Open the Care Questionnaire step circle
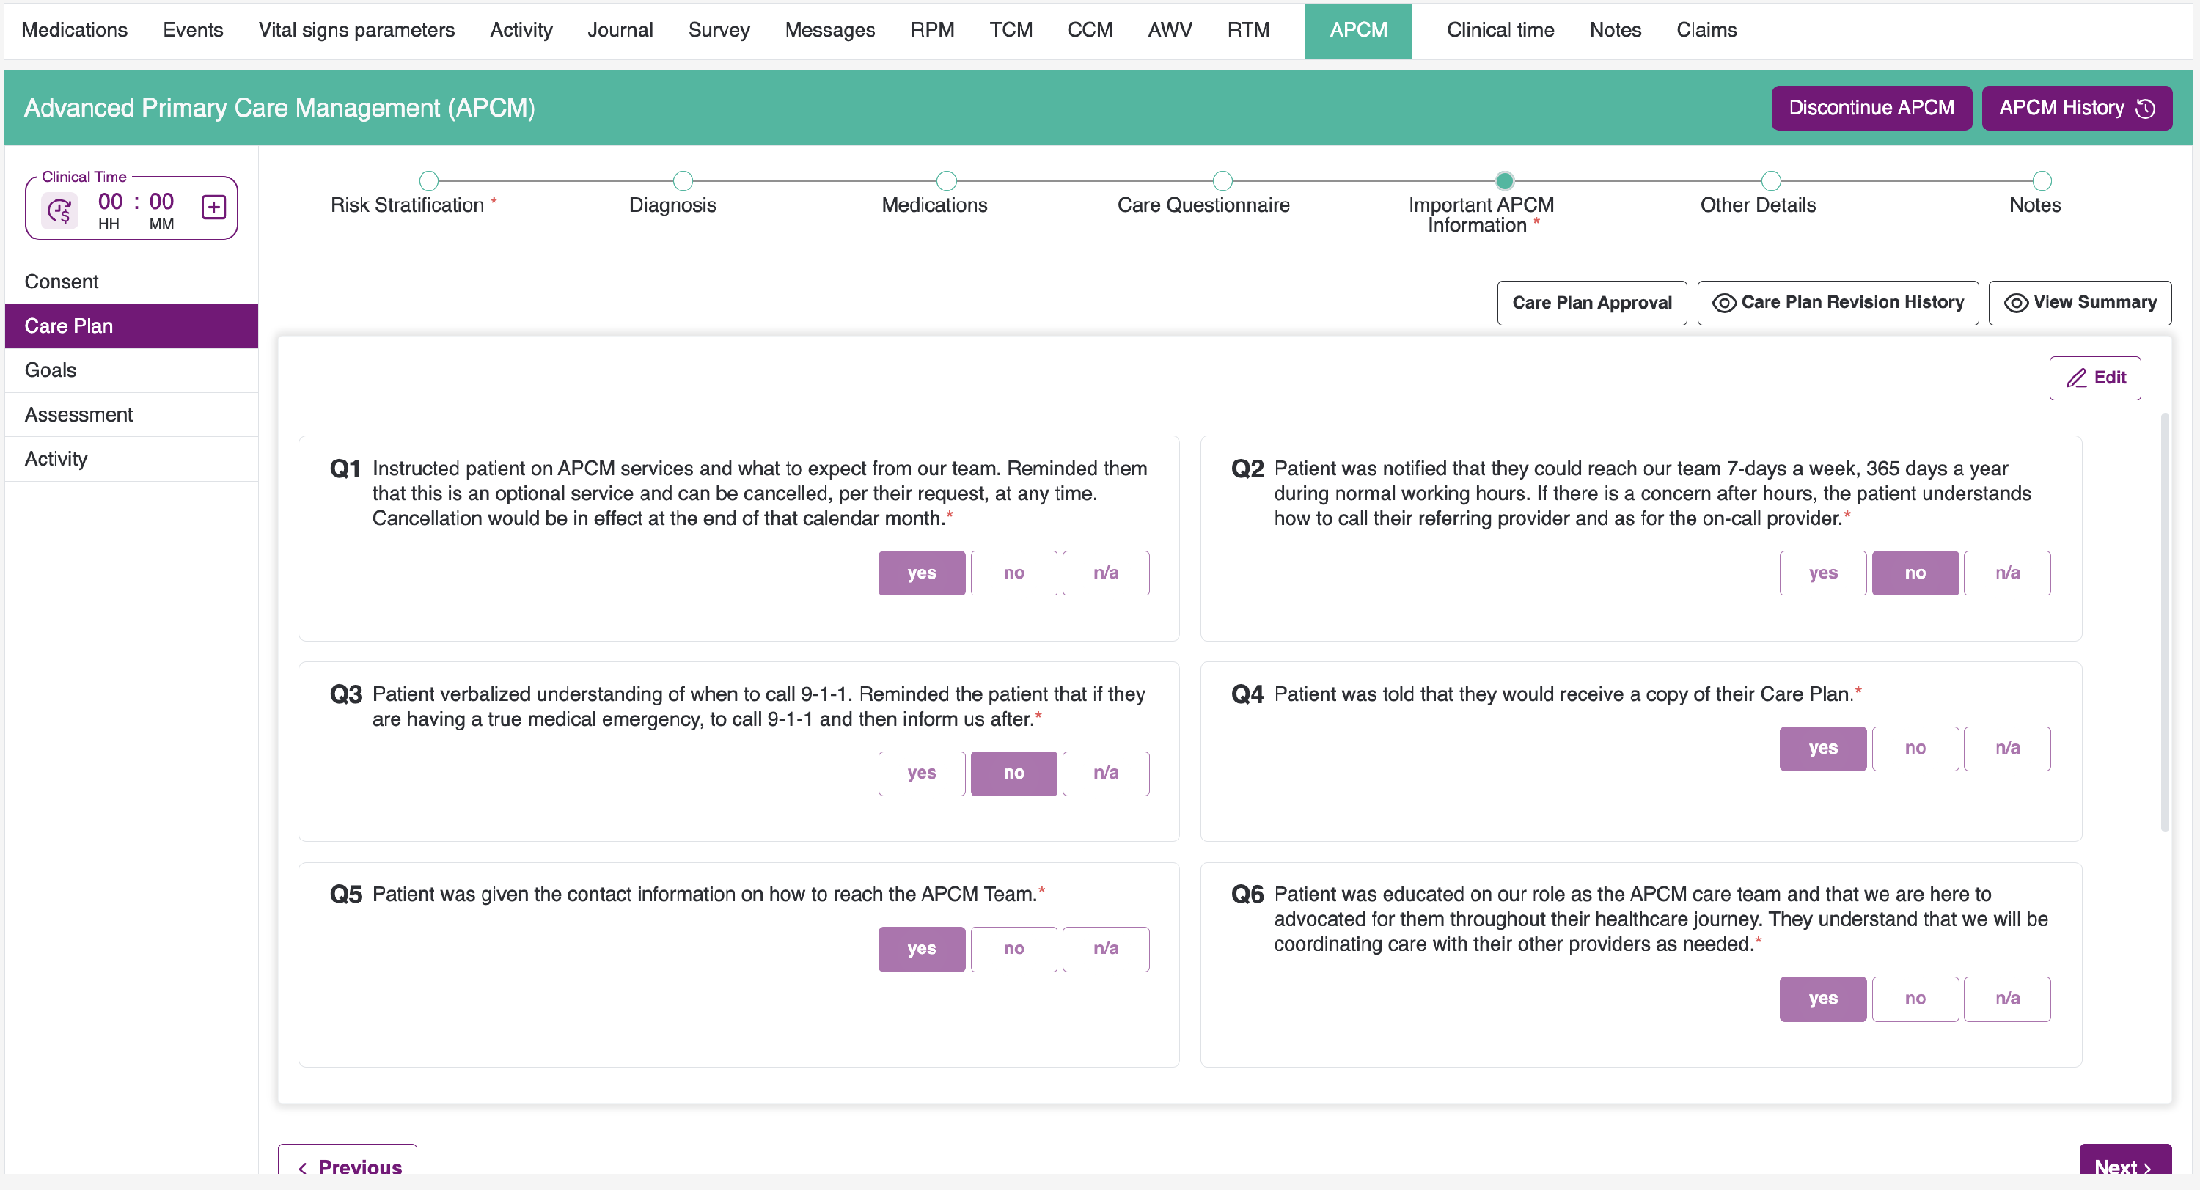Viewport: 2200px width, 1190px height. coord(1222,181)
